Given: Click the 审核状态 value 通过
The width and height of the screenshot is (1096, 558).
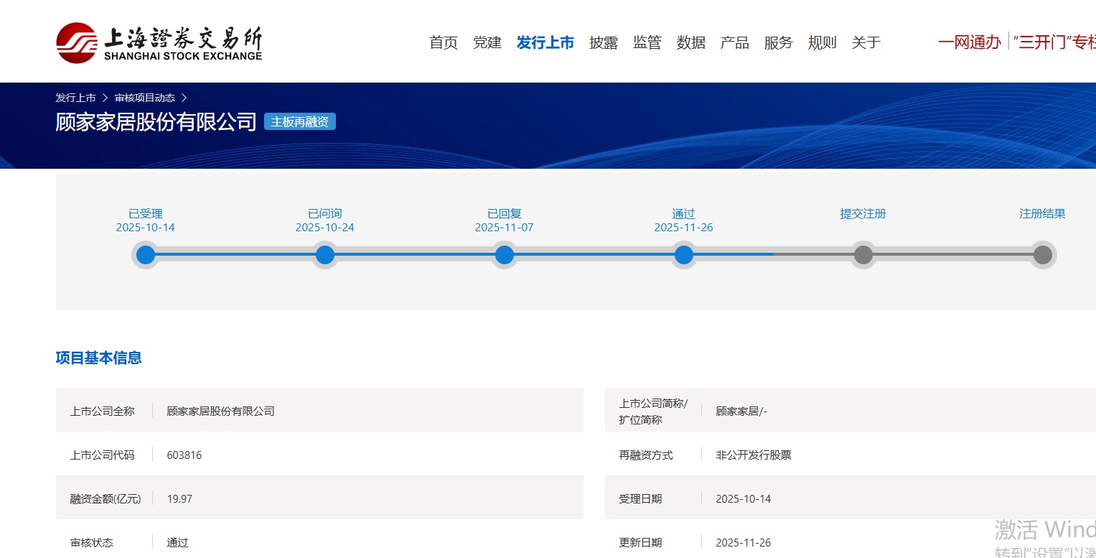Looking at the screenshot, I should (178, 543).
